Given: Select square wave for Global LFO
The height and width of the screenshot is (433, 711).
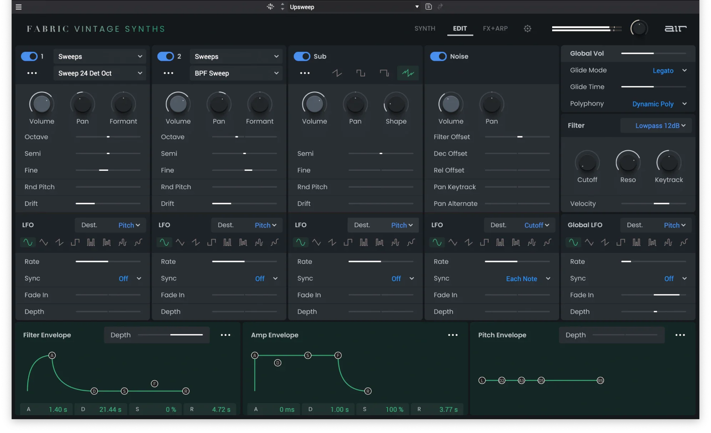Looking at the screenshot, I should coord(620,243).
